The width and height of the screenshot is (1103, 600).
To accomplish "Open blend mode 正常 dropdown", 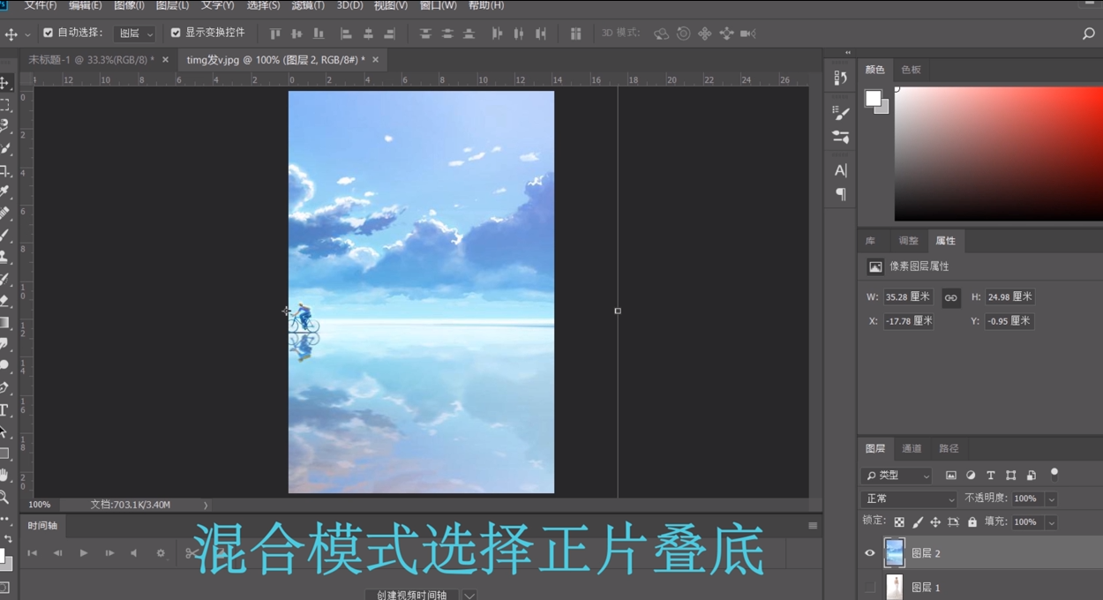I will click(909, 499).
